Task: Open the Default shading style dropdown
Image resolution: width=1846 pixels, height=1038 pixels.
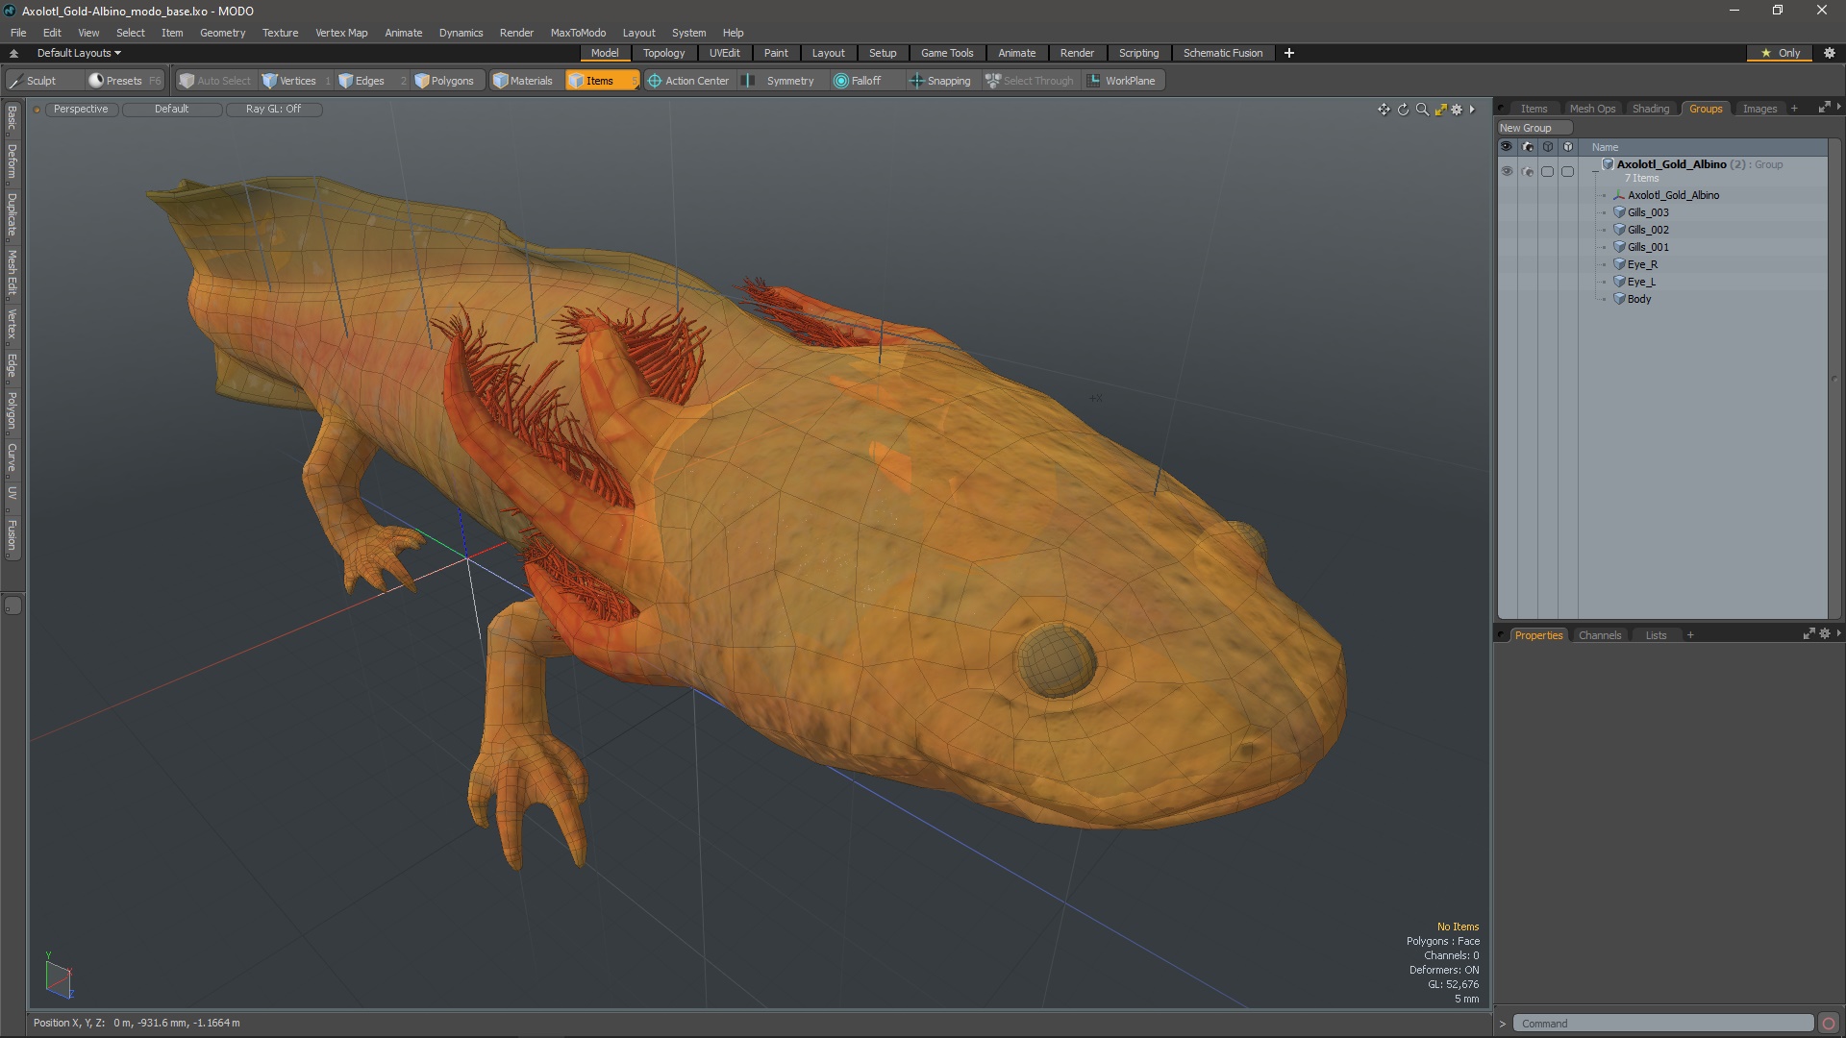Action: point(171,110)
